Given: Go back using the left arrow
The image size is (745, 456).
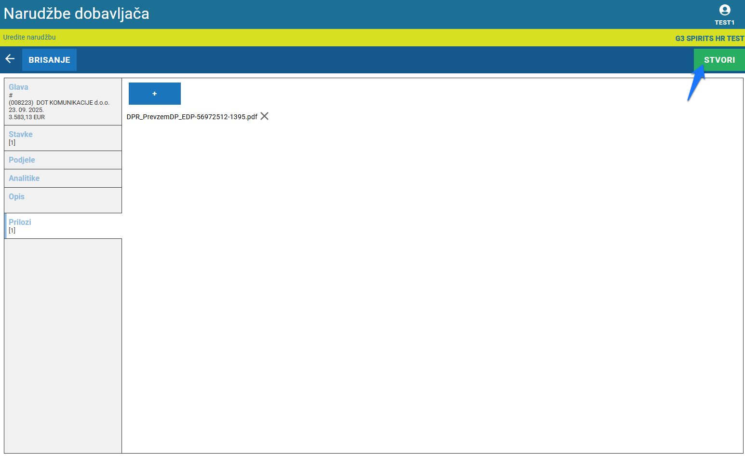Looking at the screenshot, I should [x=10, y=59].
